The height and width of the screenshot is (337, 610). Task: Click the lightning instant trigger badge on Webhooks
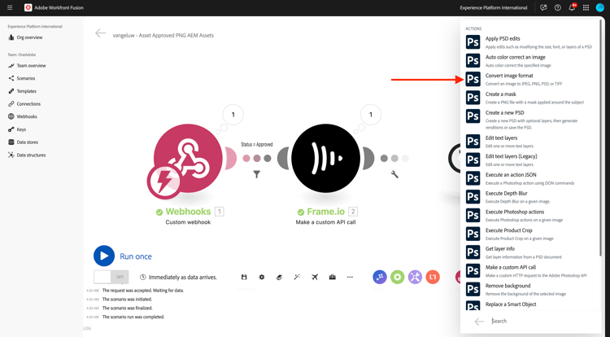[163, 182]
